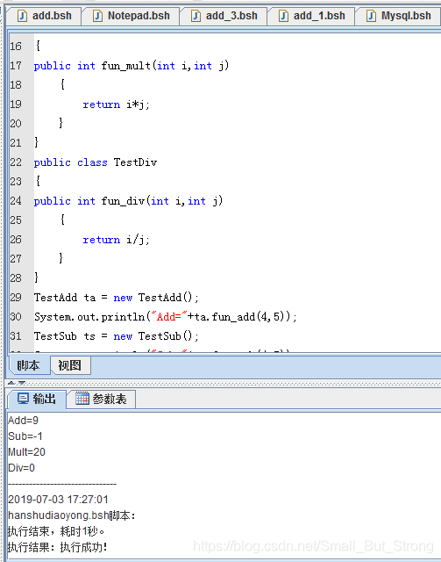Click the monitor icon on 输出 tab

click(x=24, y=399)
